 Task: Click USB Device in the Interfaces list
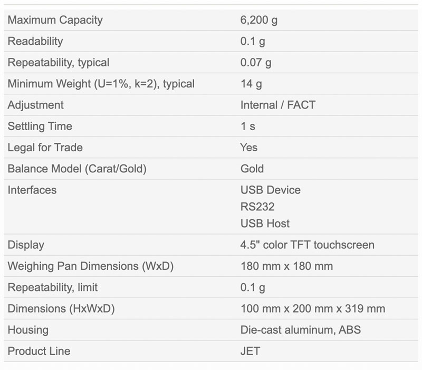(271, 190)
